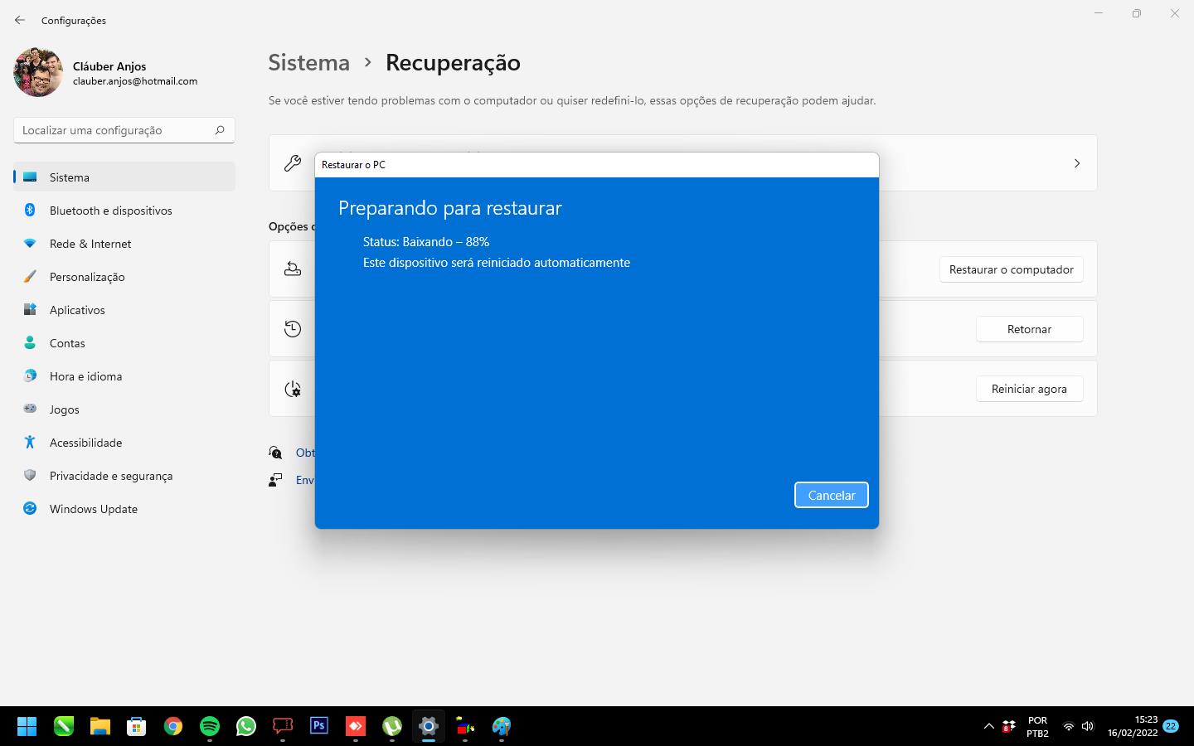
Task: Click the Restaurar o computador button
Action: [1011, 269]
